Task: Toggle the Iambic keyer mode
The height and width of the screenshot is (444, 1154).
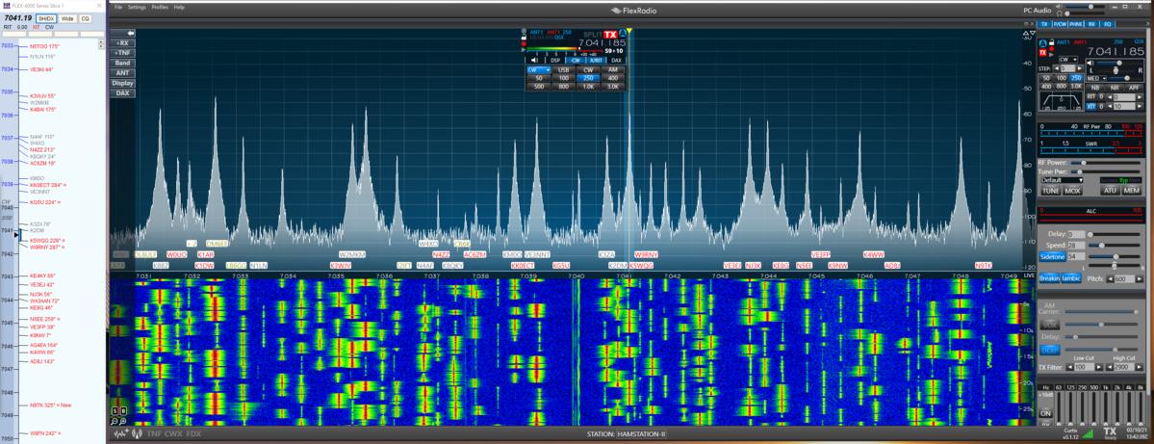Action: pos(1070,279)
